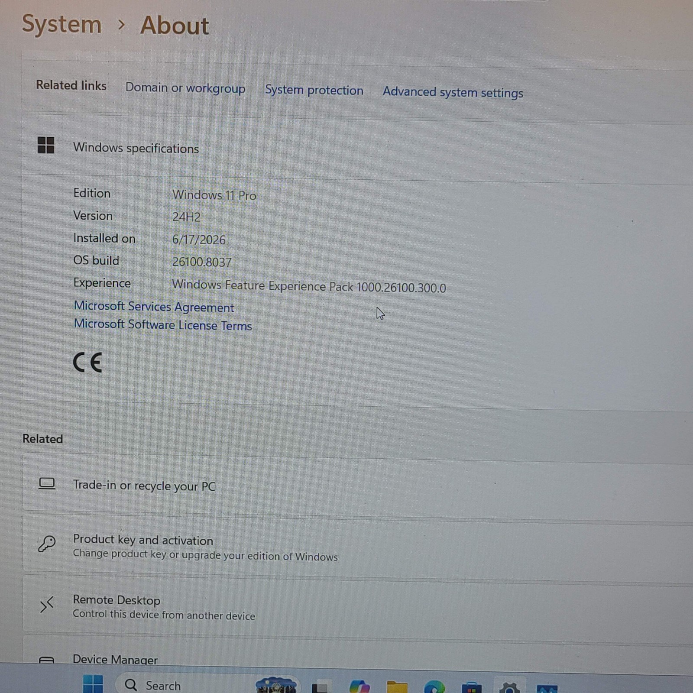Click the Installed on label
Screen dimensions: 693x693
coord(104,238)
